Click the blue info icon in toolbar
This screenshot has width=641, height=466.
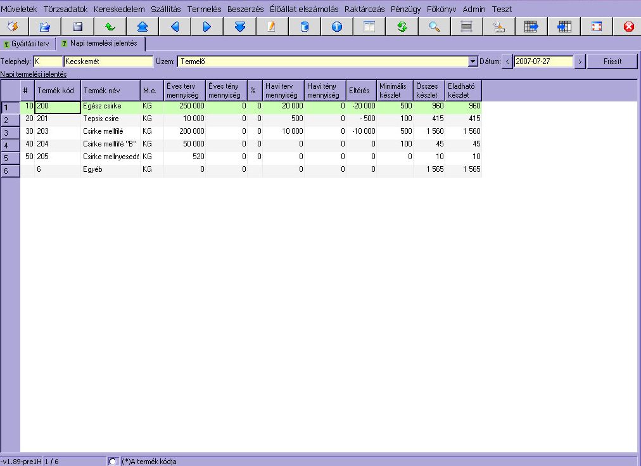click(336, 27)
